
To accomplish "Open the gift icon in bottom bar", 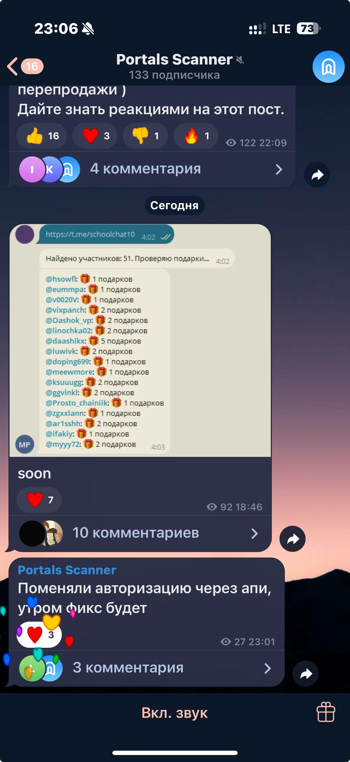I will (x=326, y=712).
